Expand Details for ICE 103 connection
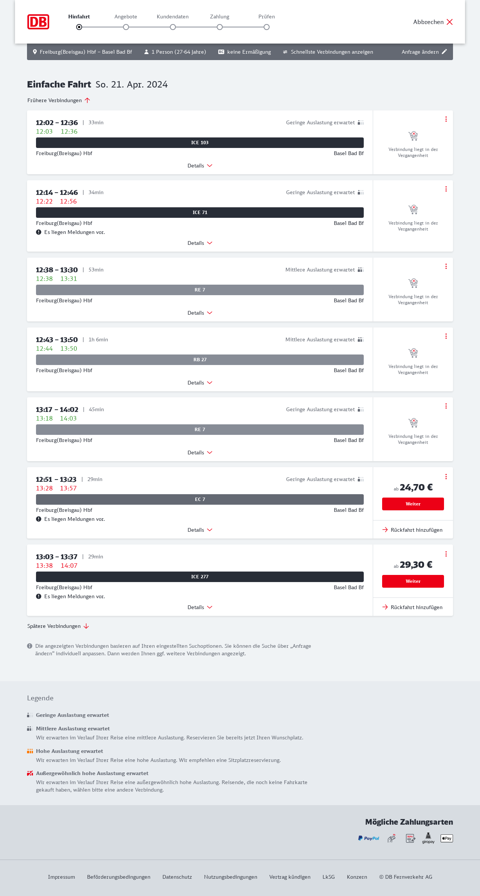 coord(200,166)
